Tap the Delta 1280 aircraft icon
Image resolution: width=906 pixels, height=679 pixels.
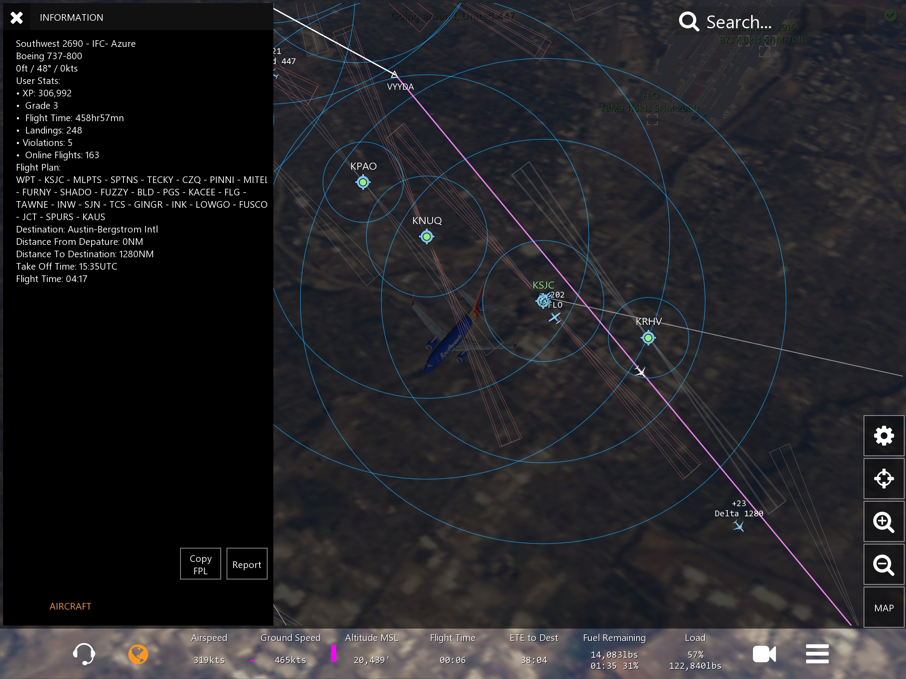[738, 526]
